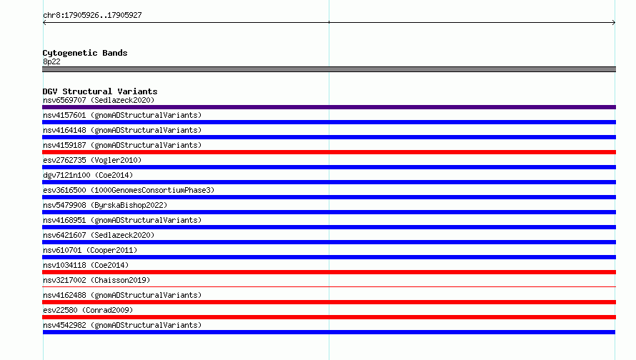This screenshot has height=360, width=636.
Task: Open variant label dgv7121n100 (Coe2014)
Action: tap(88, 175)
